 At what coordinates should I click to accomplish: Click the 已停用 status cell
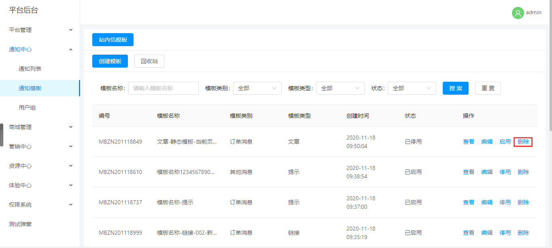413,142
